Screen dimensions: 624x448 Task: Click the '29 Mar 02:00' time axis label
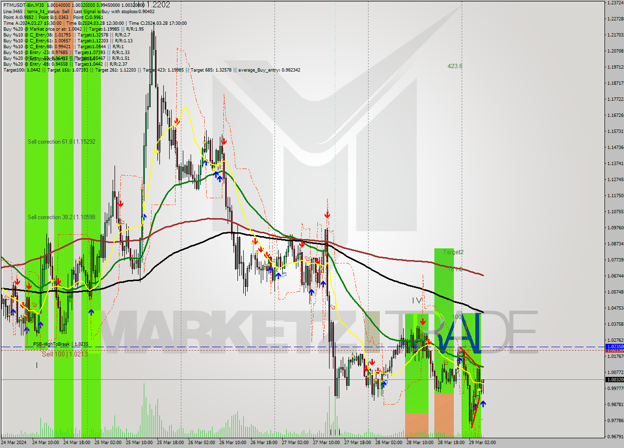click(482, 443)
